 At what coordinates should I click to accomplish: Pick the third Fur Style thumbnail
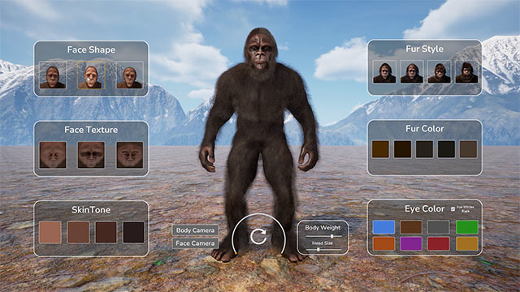pyautogui.click(x=439, y=71)
